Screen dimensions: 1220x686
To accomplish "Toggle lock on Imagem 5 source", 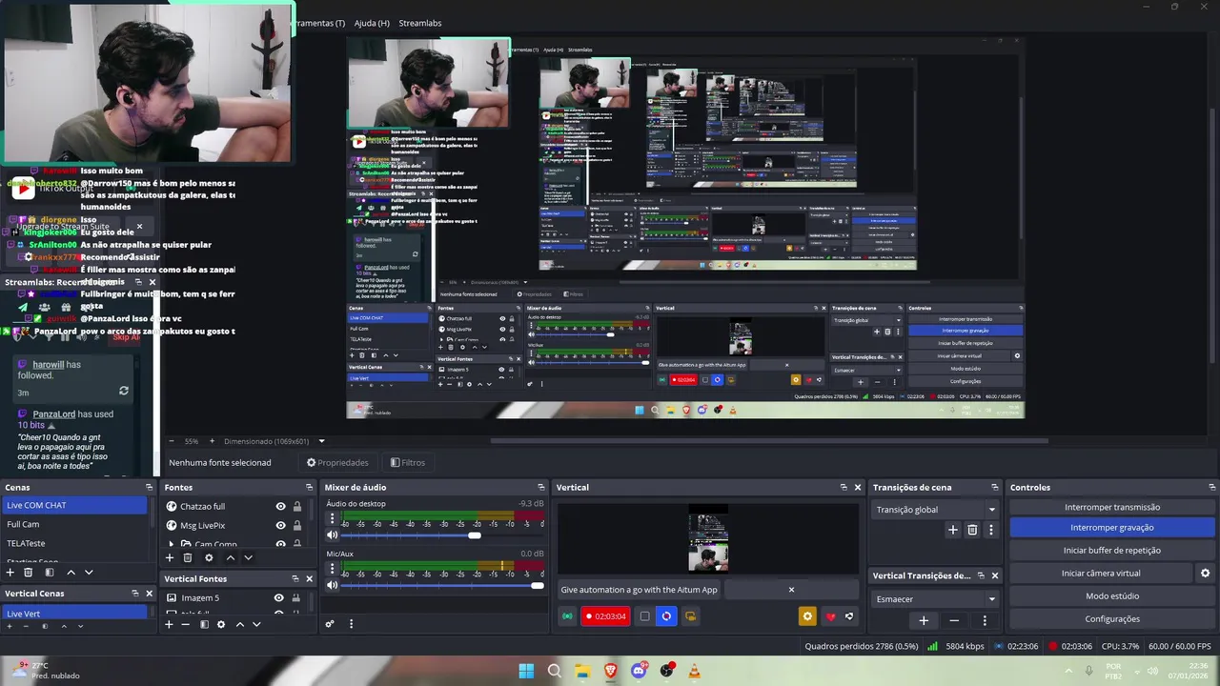I will pyautogui.click(x=295, y=598).
